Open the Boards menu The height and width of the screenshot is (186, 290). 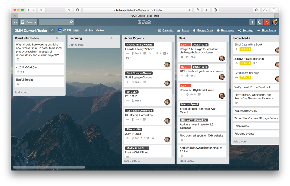(29, 22)
